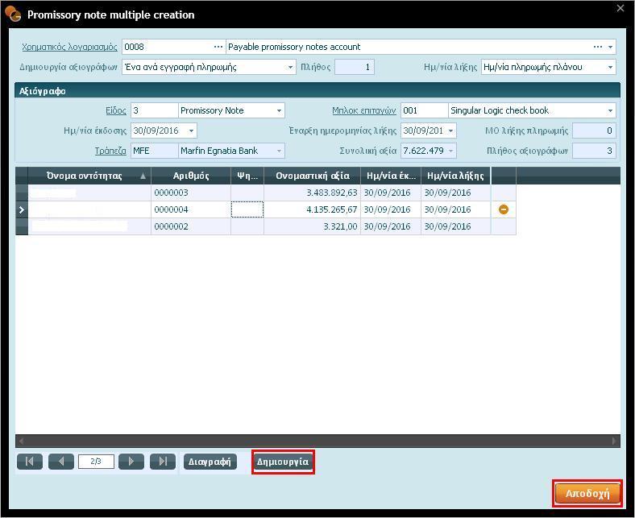
Task: Open the Χρηματικός λογαριασμός link
Action: 69,47
